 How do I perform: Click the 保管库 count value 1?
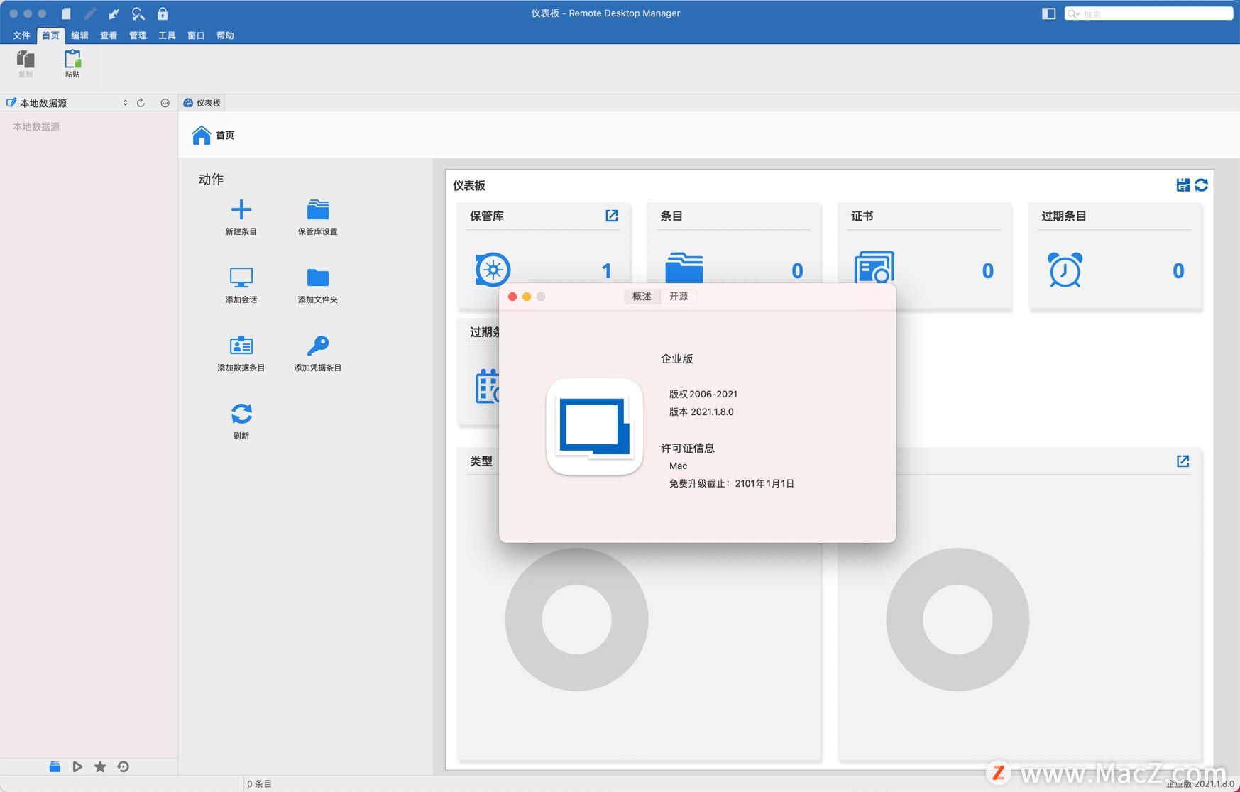(607, 270)
